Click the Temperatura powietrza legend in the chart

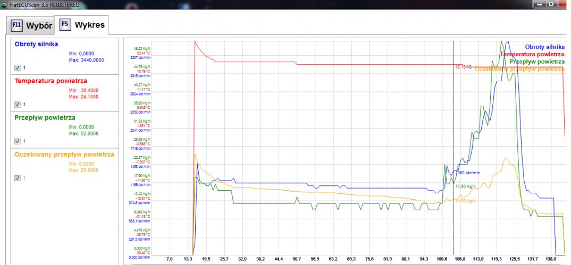[532, 54]
